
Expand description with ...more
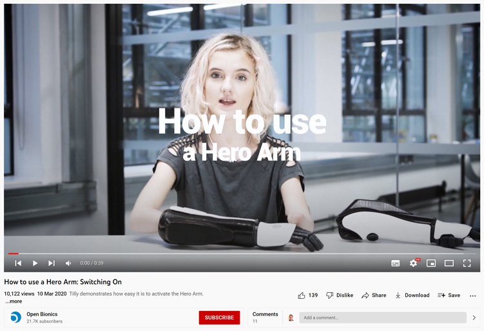(14, 301)
